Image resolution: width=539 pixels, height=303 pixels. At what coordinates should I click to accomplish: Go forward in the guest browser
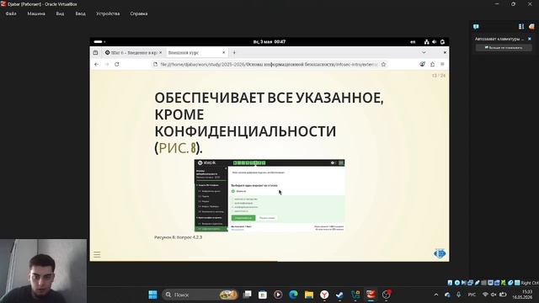tap(107, 64)
